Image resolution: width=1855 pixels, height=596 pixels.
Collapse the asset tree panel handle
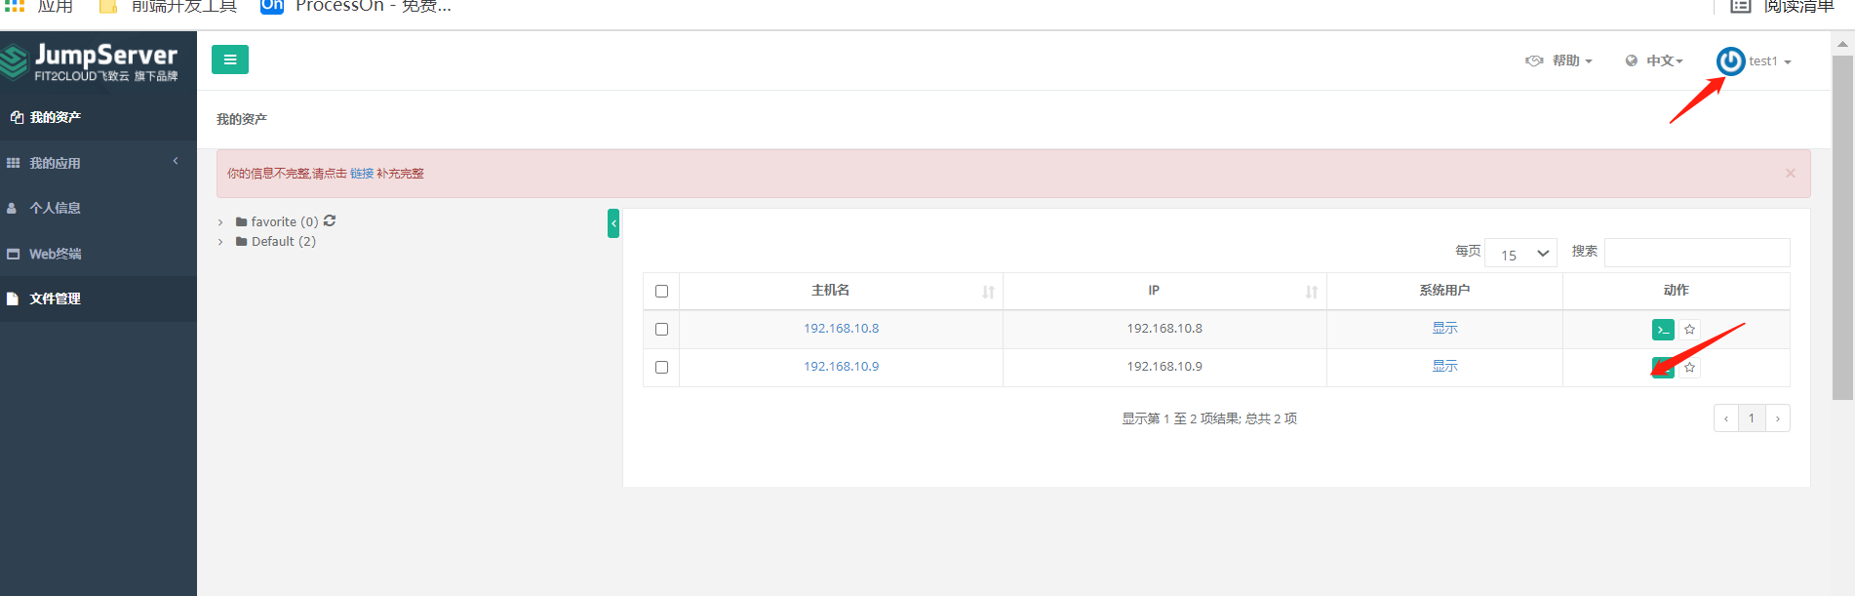[x=613, y=223]
